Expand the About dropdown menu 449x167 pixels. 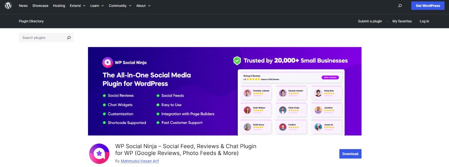143,6
